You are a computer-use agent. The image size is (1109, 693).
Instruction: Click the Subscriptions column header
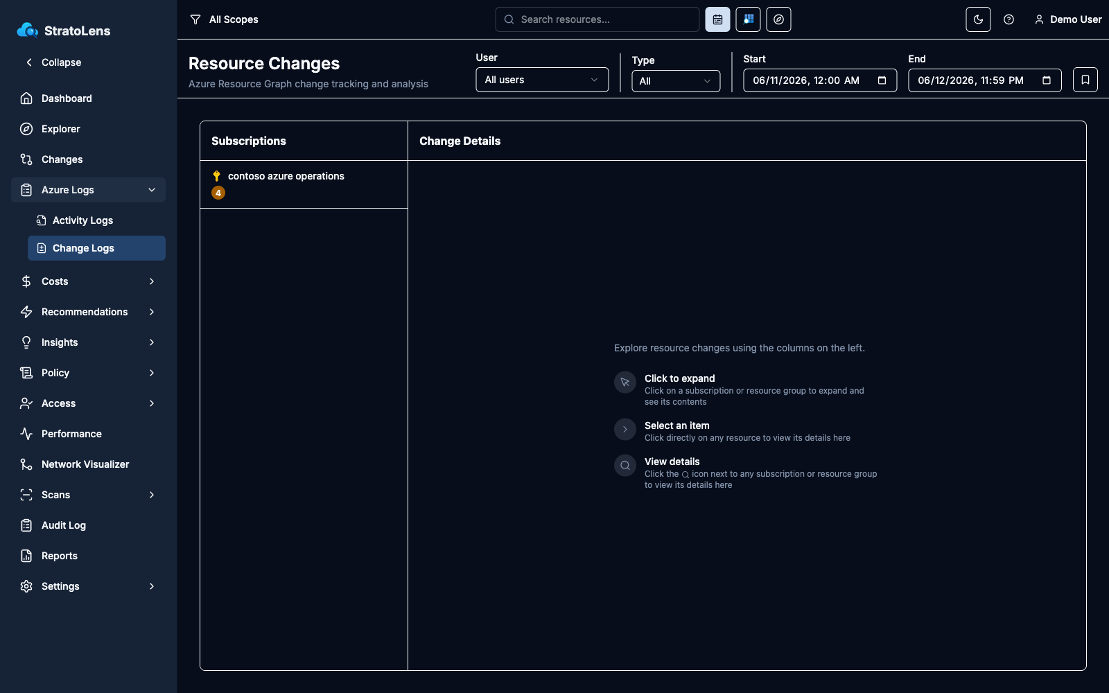[249, 141]
